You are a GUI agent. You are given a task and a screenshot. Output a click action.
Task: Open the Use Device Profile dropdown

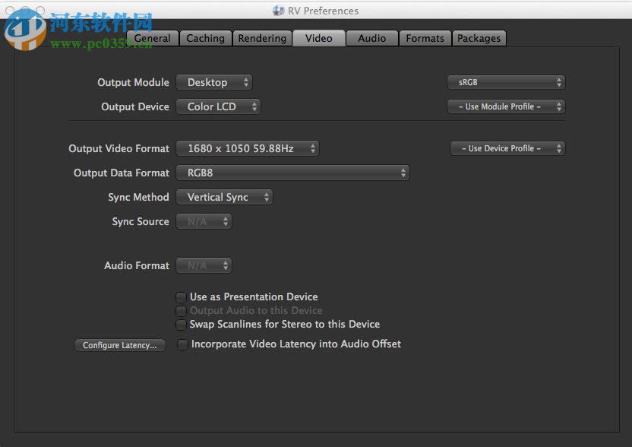click(x=507, y=148)
